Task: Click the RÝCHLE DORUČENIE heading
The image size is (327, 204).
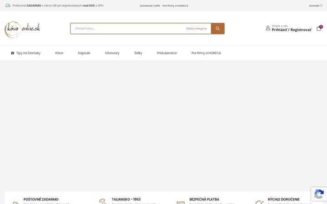Action: point(283,199)
